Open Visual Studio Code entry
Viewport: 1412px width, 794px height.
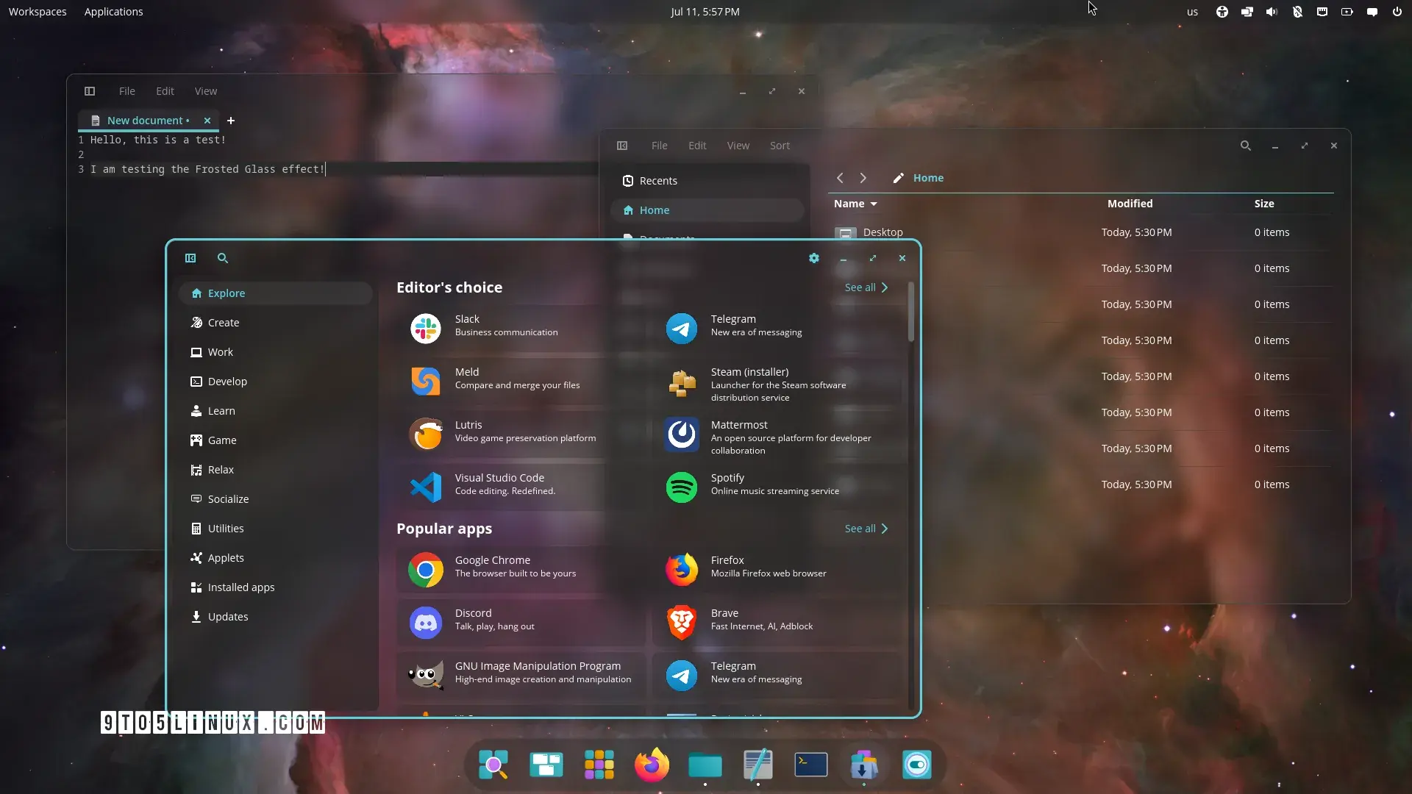[x=521, y=487]
